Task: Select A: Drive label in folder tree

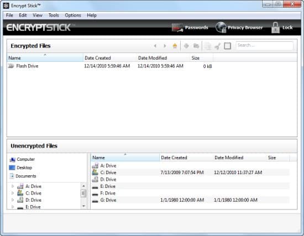Action: [x=34, y=186]
